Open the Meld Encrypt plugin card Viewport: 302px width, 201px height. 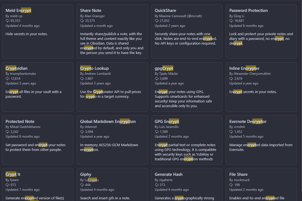pos(37,32)
